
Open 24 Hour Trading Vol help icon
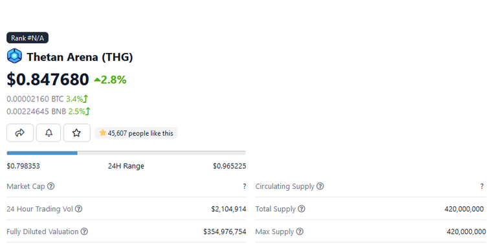(78, 209)
